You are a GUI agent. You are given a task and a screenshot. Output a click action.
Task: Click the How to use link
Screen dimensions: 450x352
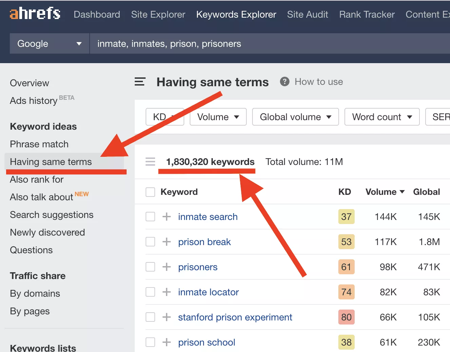[319, 81]
